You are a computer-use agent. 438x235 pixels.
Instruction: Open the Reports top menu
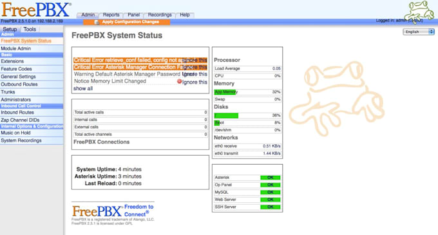tap(111, 15)
